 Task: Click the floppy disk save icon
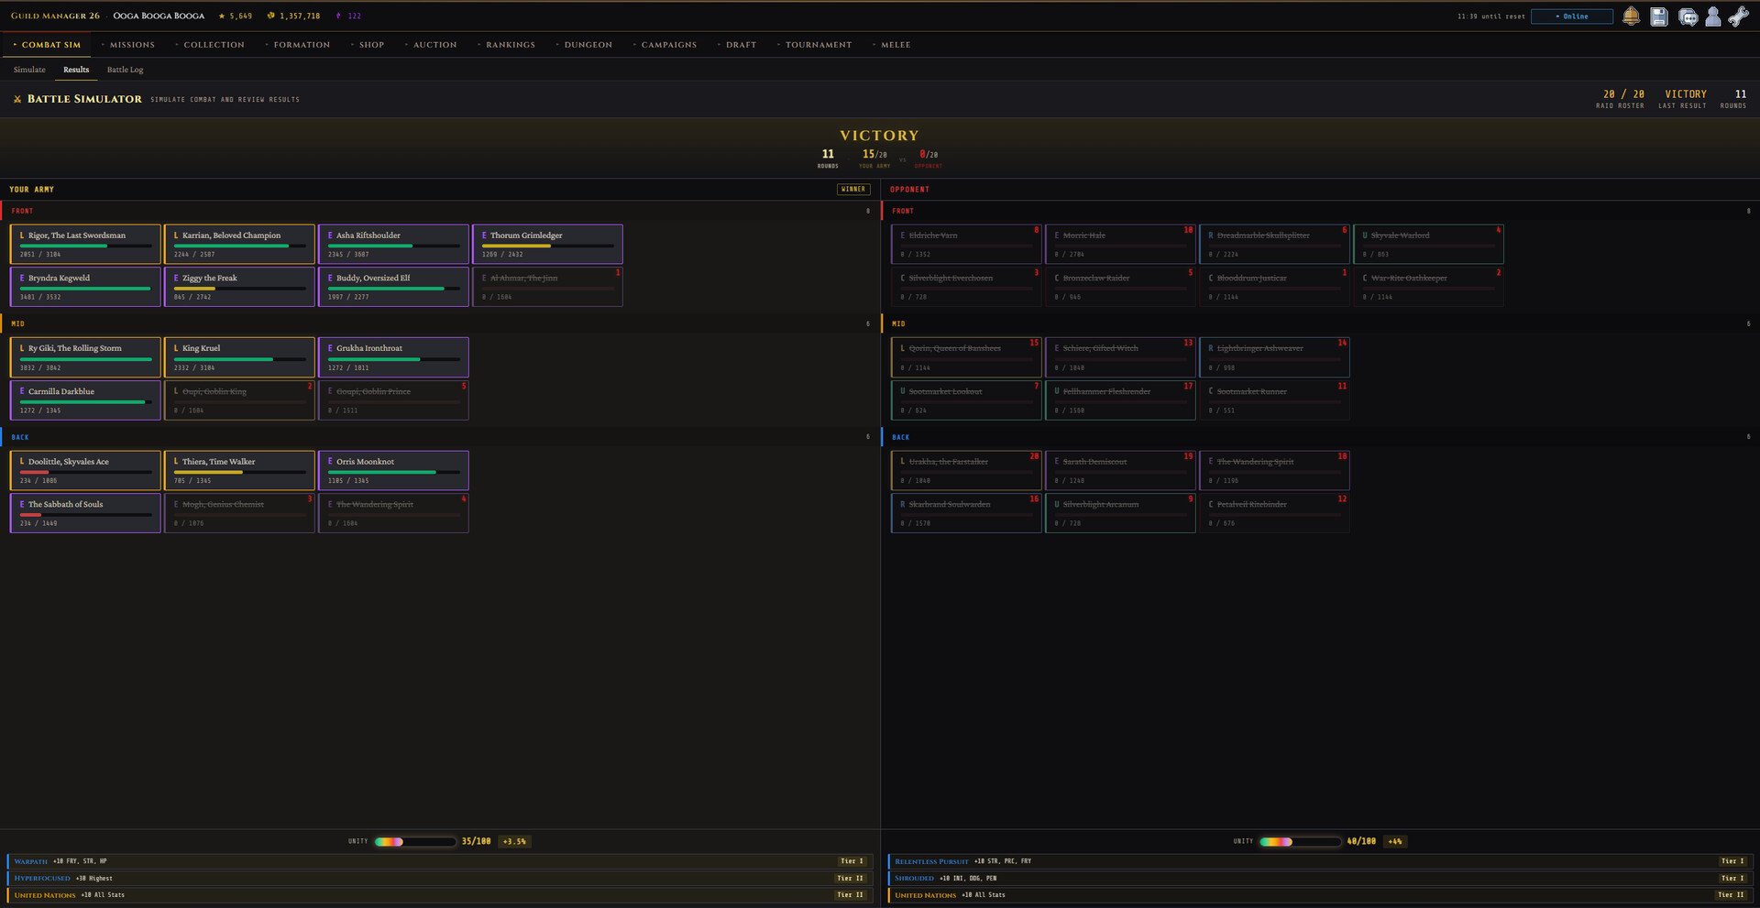click(1658, 16)
